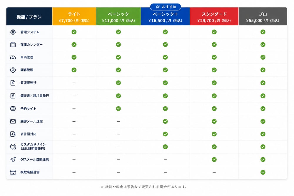Click the ベーシック＋ dash for OTAメール自動連携

[165, 160]
